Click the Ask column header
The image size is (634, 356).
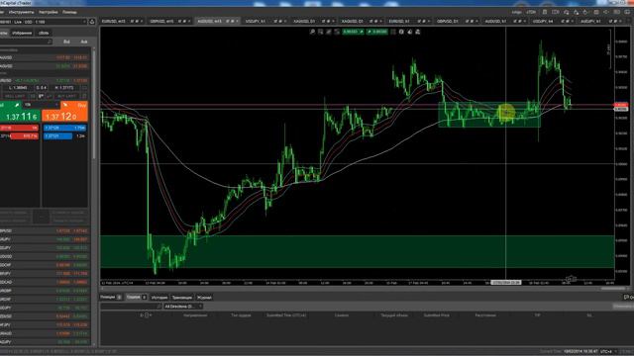[x=83, y=42]
